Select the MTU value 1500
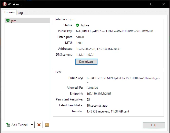The height and width of the screenshot is (133, 170). (79, 43)
